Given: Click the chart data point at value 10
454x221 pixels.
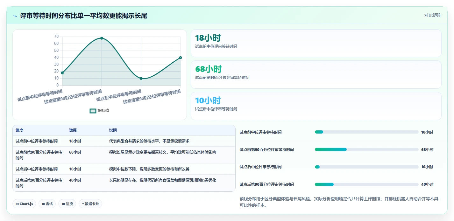Looking at the screenshot, I should click(141, 78).
